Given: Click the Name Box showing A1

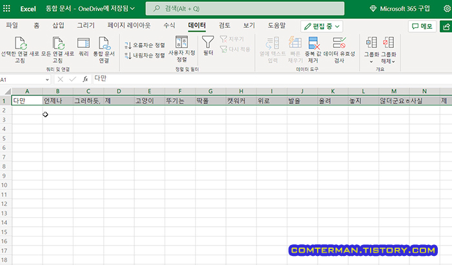Looking at the screenshot, I should click(23, 79).
